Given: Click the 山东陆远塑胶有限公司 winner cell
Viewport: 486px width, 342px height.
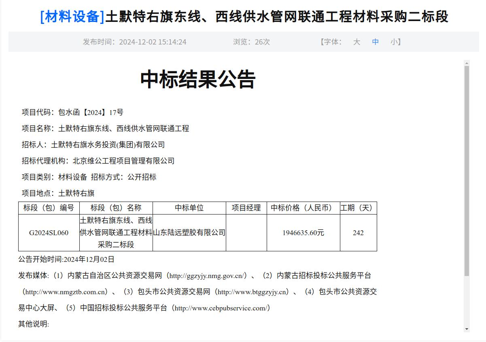Looking at the screenshot, I should point(189,233).
